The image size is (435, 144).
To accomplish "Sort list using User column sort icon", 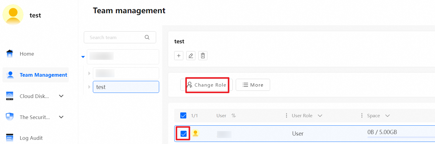I will [x=233, y=116].
